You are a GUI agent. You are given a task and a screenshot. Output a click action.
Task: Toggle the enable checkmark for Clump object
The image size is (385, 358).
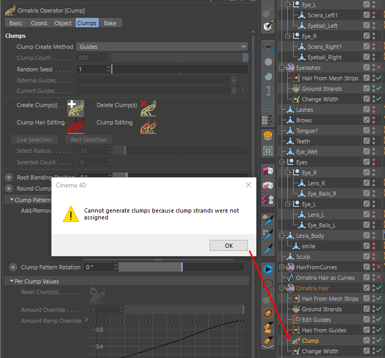click(x=379, y=340)
